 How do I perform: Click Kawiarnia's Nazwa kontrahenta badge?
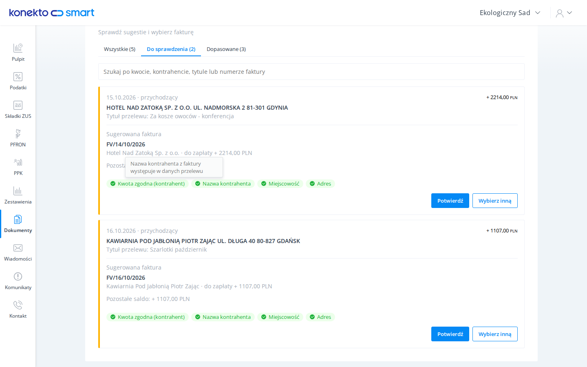click(x=223, y=317)
